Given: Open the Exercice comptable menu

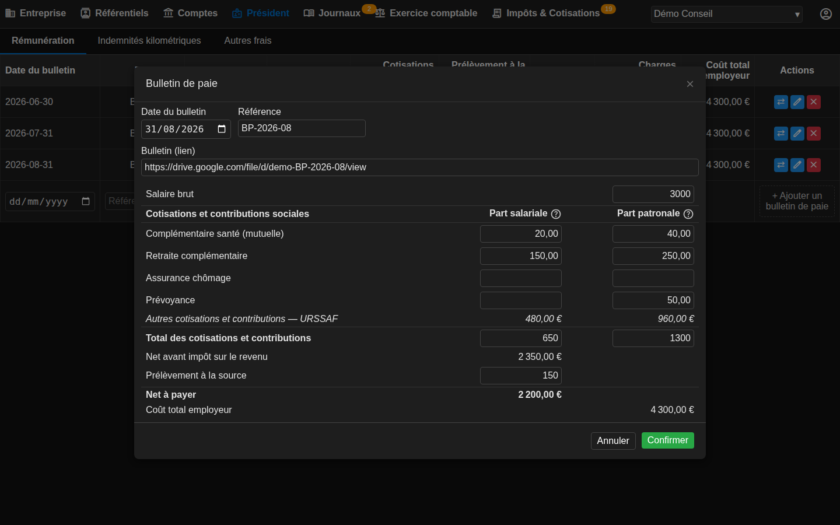Looking at the screenshot, I should tap(426, 13).
